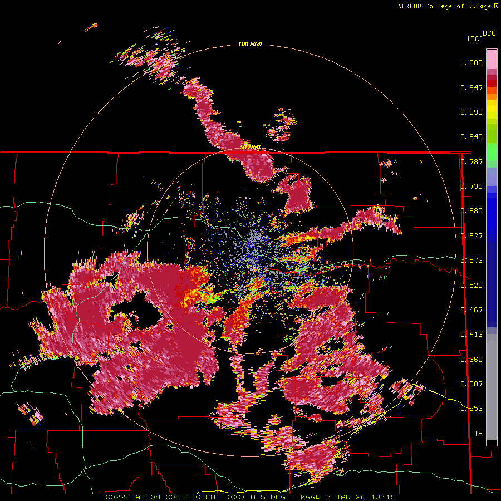Select the 0.360 legend value
Image resolution: width=501 pixels, height=501 pixels.
tap(471, 360)
